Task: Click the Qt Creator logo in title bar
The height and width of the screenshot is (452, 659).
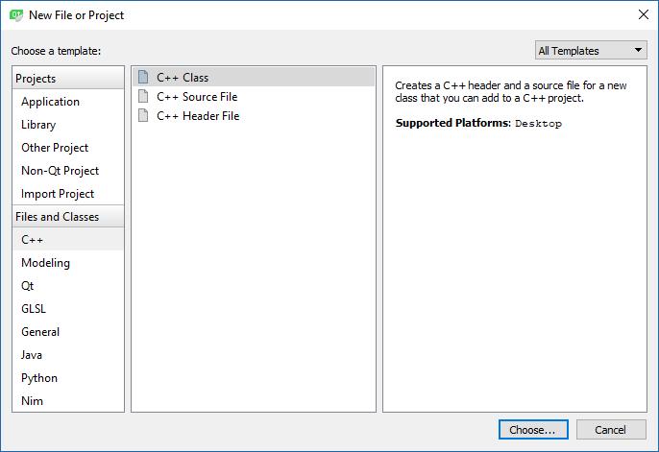Action: [x=16, y=15]
